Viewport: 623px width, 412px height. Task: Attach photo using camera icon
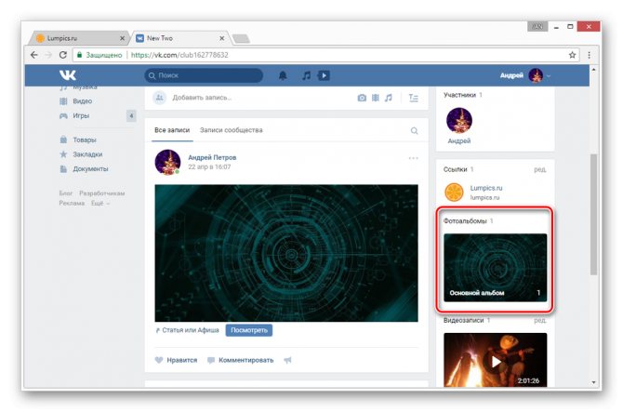click(x=362, y=98)
